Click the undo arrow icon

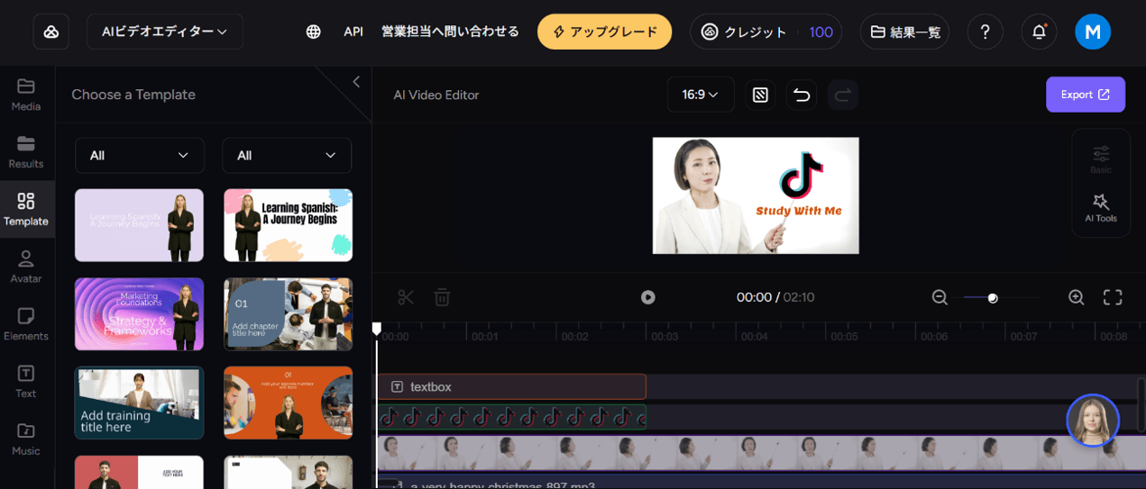[x=802, y=95]
